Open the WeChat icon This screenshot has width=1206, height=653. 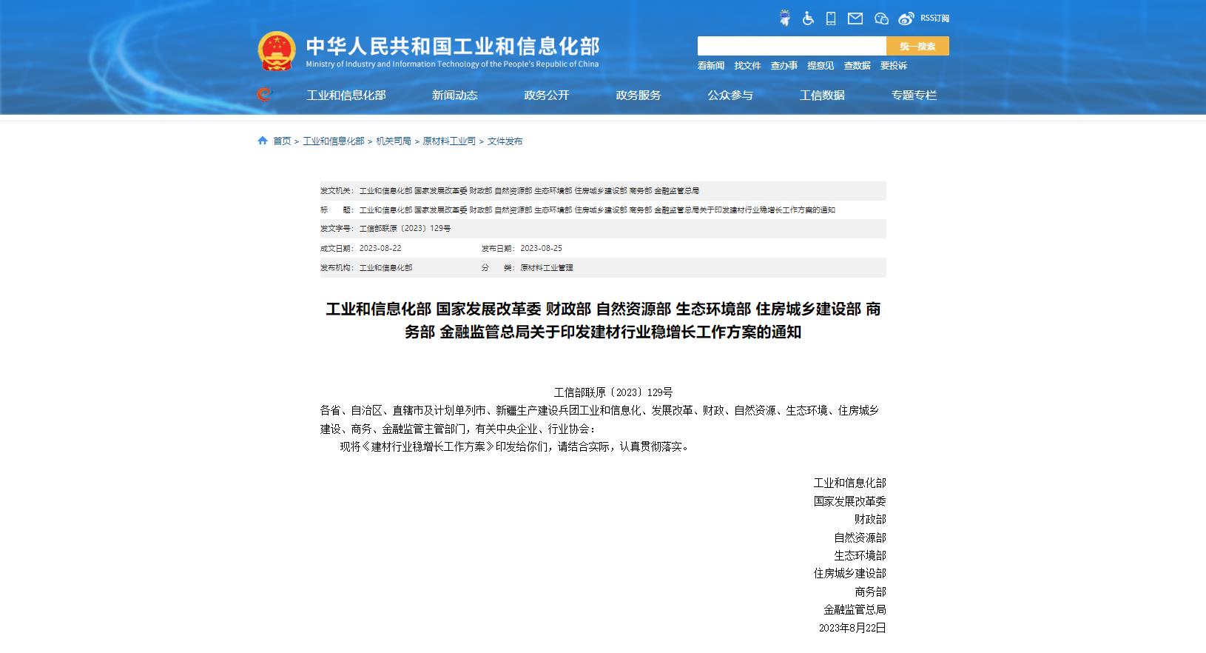click(x=880, y=19)
